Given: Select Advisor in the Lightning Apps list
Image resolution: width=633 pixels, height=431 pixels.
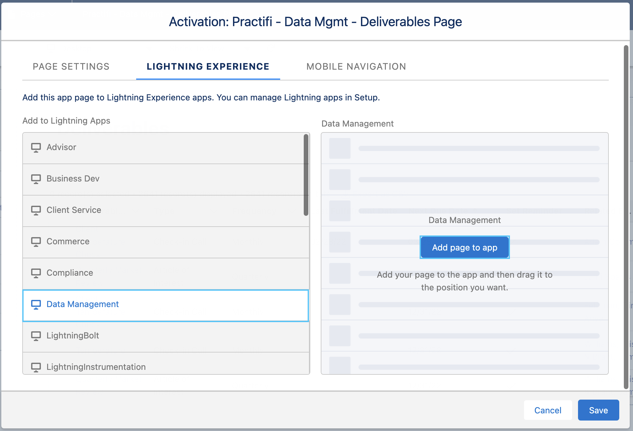Looking at the screenshot, I should pos(166,148).
